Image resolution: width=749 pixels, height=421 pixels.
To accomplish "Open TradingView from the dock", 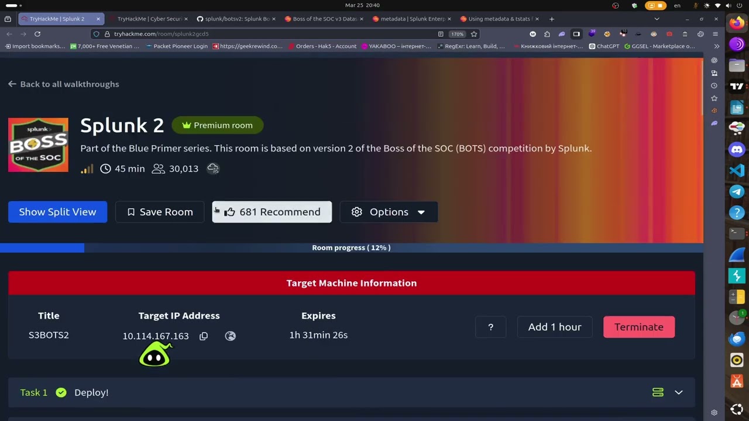I will [737, 87].
